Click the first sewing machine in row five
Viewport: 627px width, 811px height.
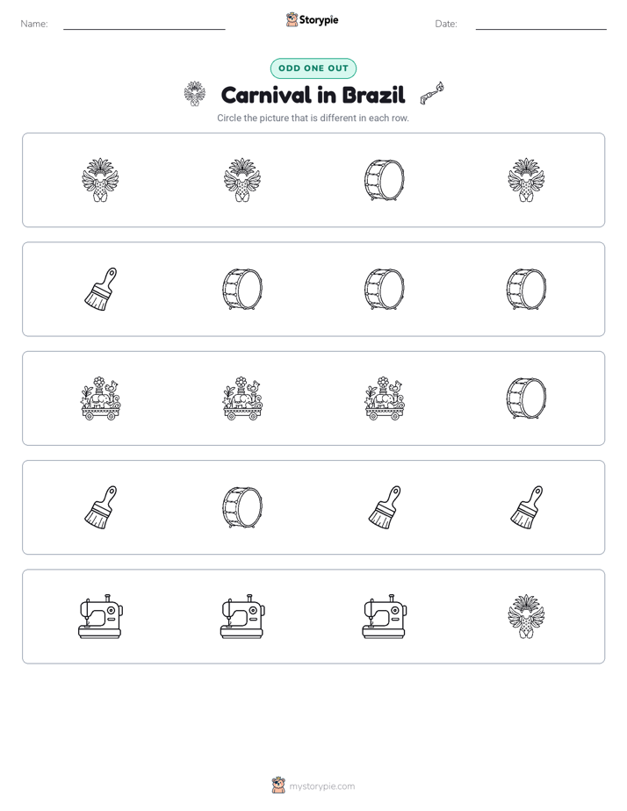pos(100,616)
